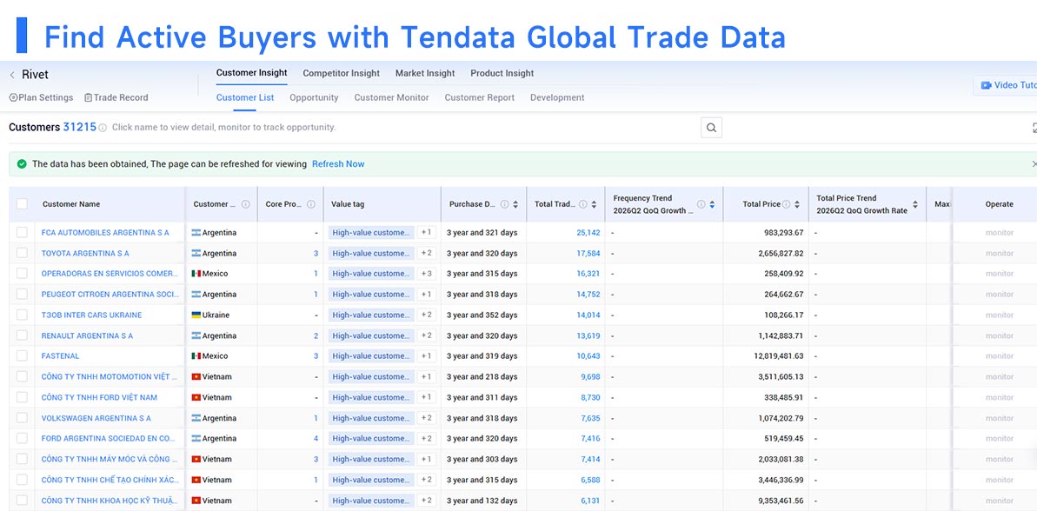Click monitor for RENAULT ARGENTINA row

pyautogui.click(x=1000, y=335)
